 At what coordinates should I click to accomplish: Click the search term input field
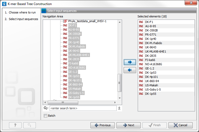[83, 108]
